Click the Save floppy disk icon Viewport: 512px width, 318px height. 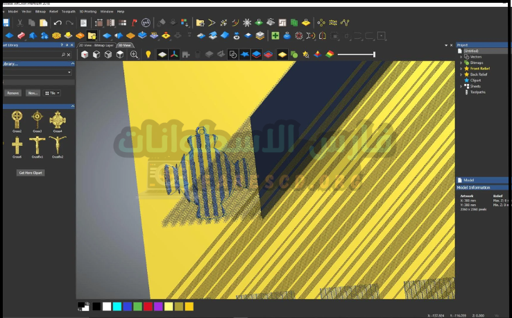6,23
